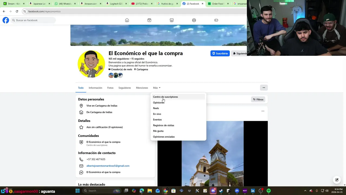Open El Económico el que la compra community link

pyautogui.click(x=103, y=142)
